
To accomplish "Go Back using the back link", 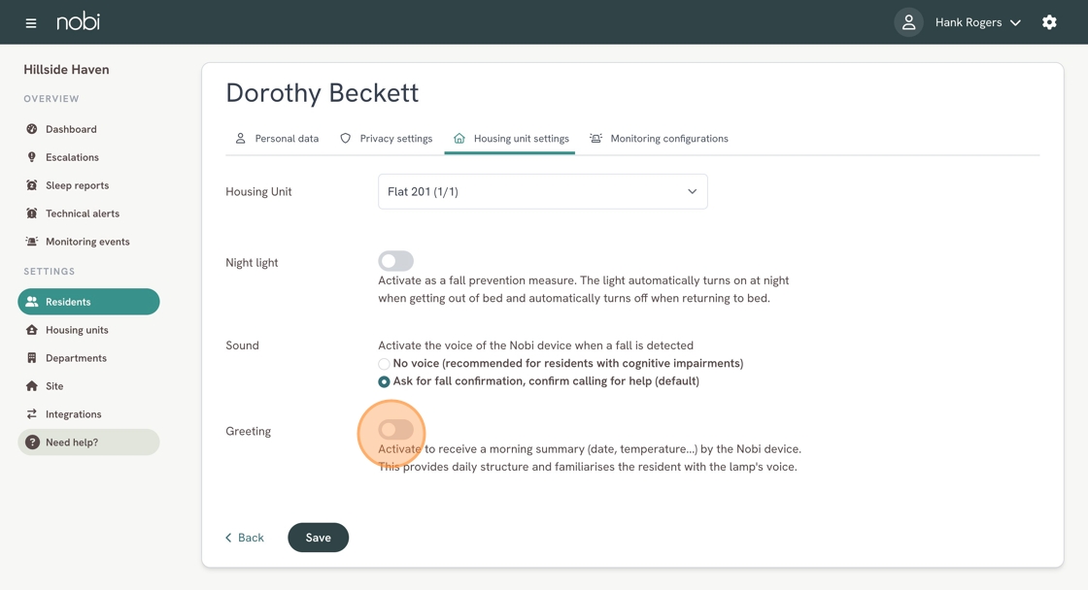I will (x=244, y=538).
